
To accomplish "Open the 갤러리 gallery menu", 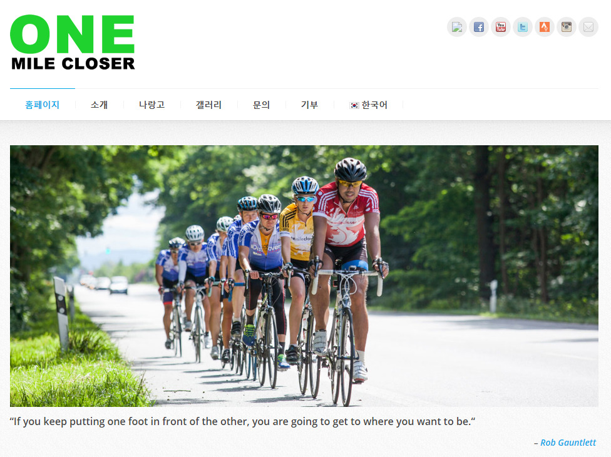I will [208, 105].
